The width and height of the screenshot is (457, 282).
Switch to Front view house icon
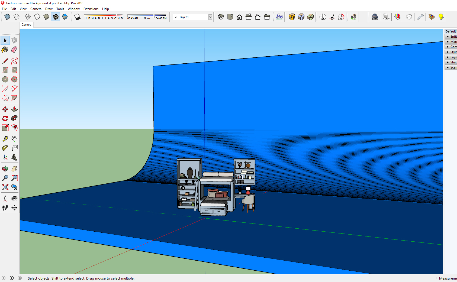pyautogui.click(x=239, y=17)
